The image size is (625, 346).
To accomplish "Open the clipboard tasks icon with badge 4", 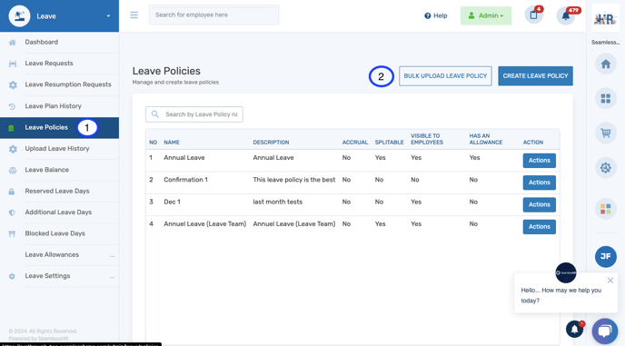I will coord(534,15).
